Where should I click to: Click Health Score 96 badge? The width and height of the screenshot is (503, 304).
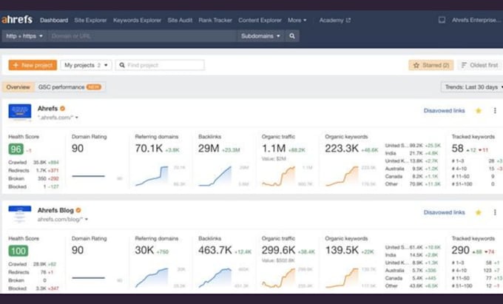click(16, 149)
